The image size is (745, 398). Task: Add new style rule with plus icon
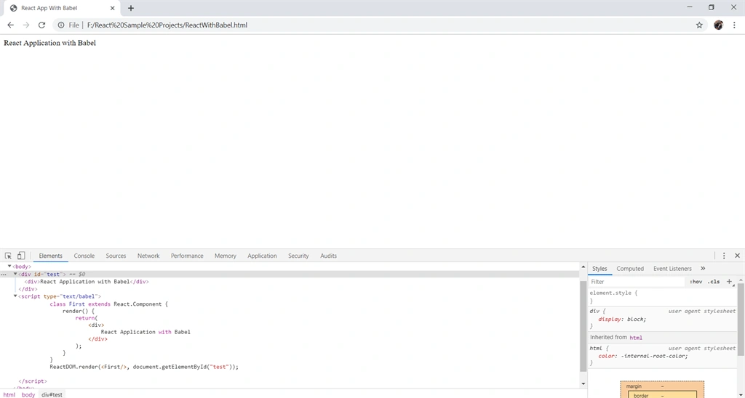coord(729,281)
